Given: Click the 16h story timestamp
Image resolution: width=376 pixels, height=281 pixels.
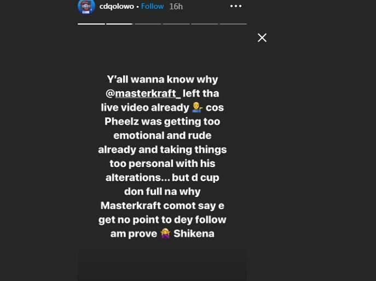Looking at the screenshot, I should pyautogui.click(x=176, y=7).
